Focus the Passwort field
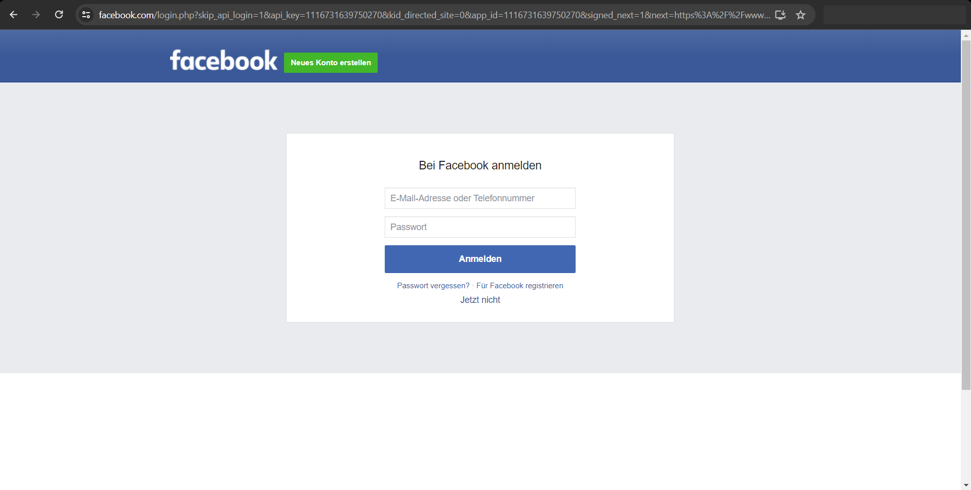This screenshot has height=490, width=971. 480,227
